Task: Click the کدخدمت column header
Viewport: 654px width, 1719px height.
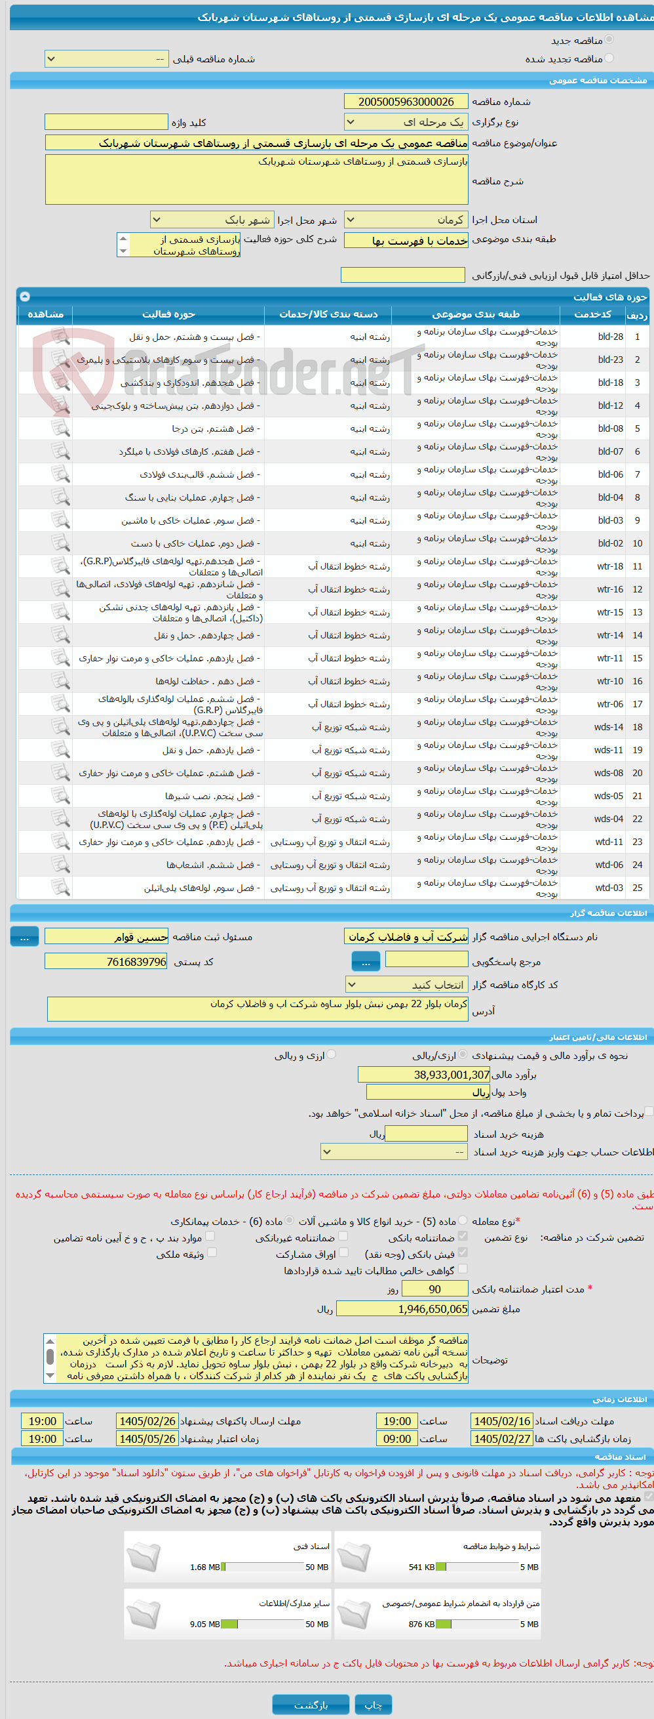Action: click(x=592, y=314)
